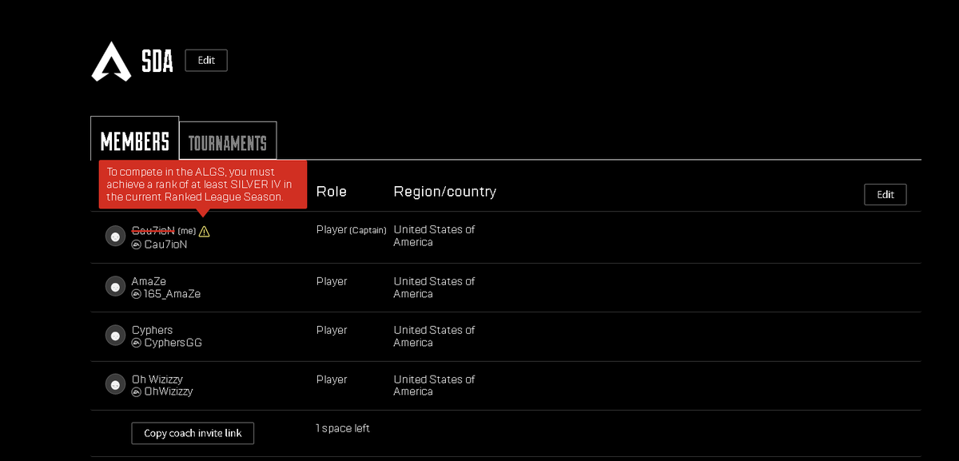The image size is (959, 461).
Task: Click Cyphers' United States of America region
Action: point(434,336)
